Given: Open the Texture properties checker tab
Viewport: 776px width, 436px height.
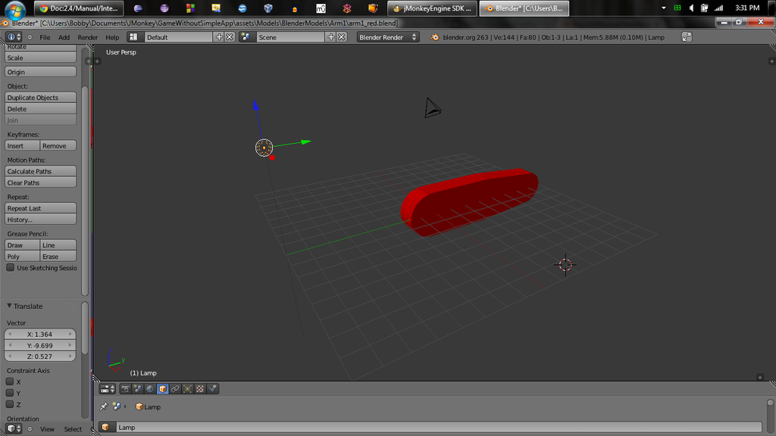Looking at the screenshot, I should 200,389.
